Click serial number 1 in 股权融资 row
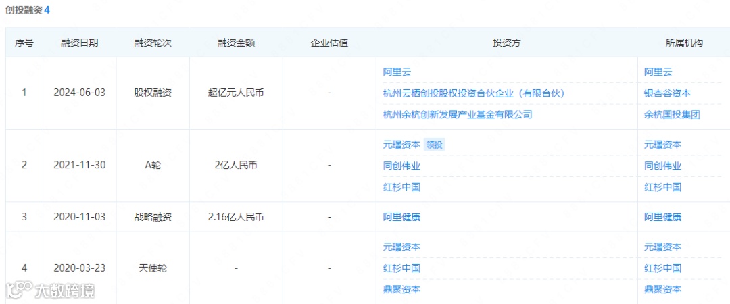 point(24,93)
